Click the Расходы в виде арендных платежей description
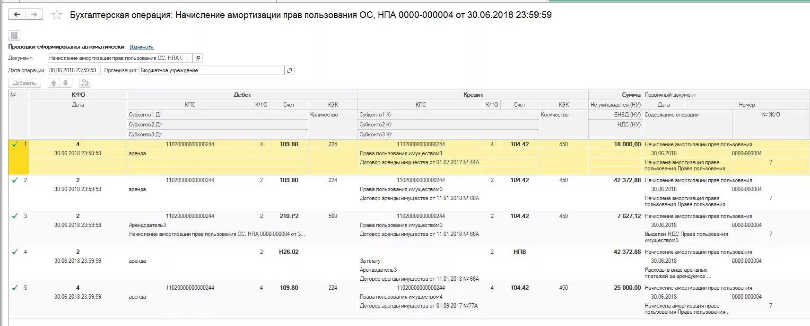810x326 pixels. pyautogui.click(x=678, y=273)
